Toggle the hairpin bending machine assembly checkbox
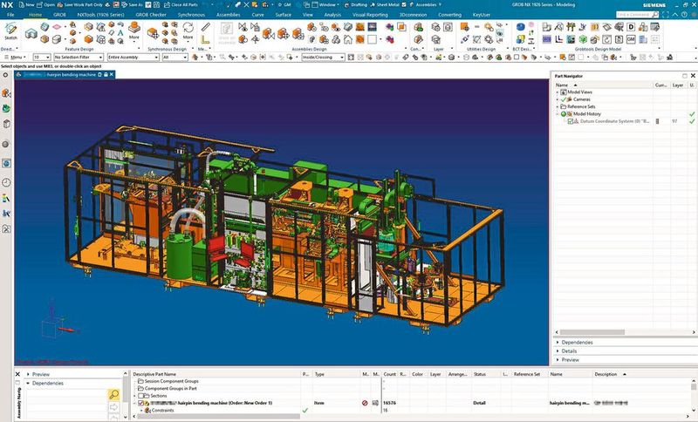Viewport: 698px width, 422px height. (x=141, y=403)
